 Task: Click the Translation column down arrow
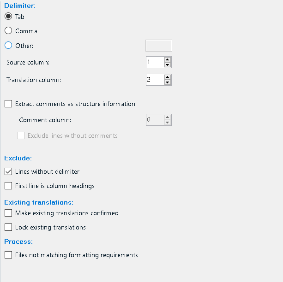coord(168,82)
